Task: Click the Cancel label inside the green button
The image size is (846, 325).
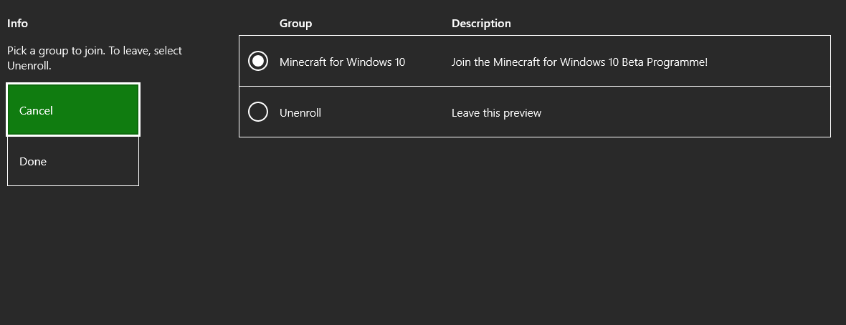Action: coord(36,110)
